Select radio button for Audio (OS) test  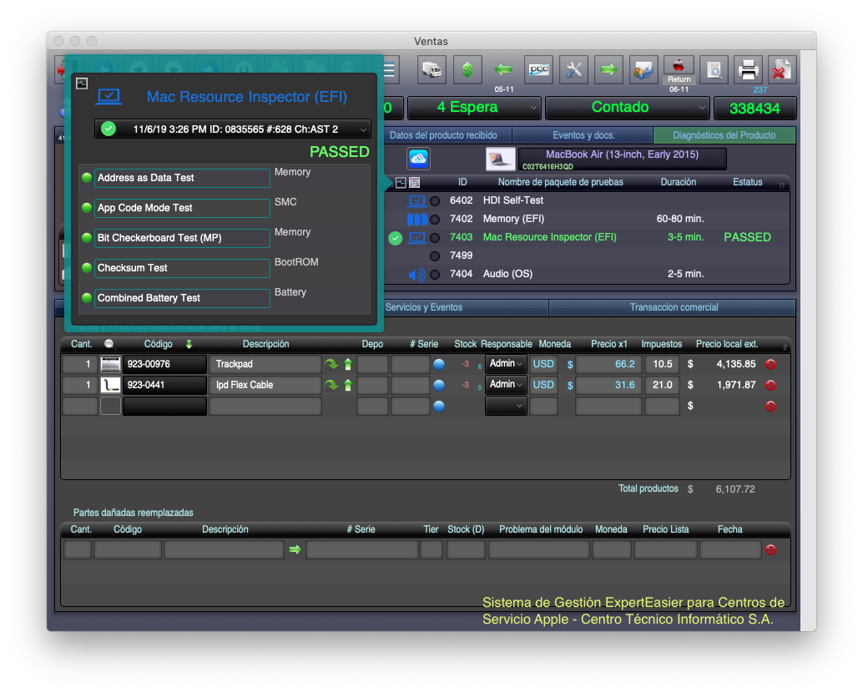point(435,275)
